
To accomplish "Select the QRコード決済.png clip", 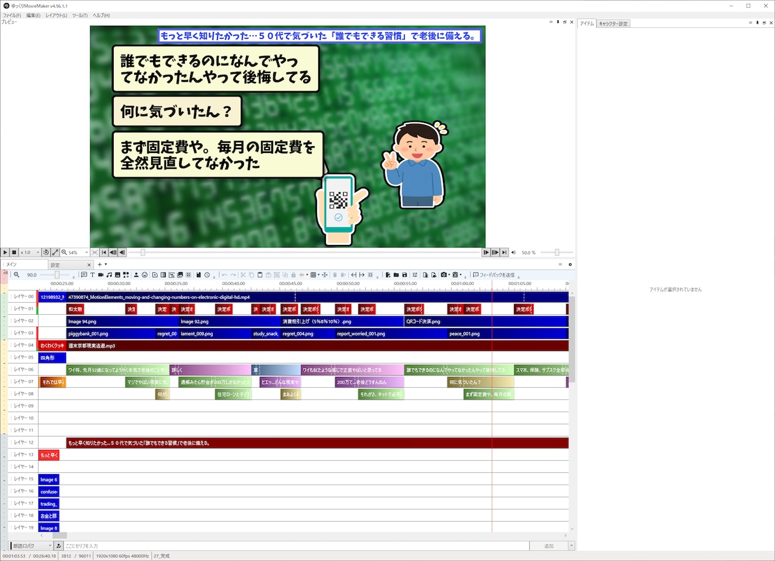I will 485,321.
